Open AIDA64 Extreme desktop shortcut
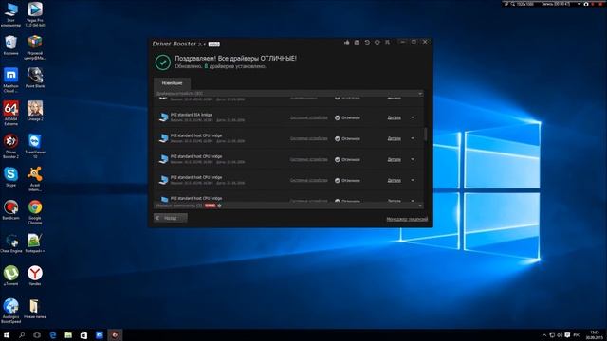The image size is (607, 341). [10, 113]
